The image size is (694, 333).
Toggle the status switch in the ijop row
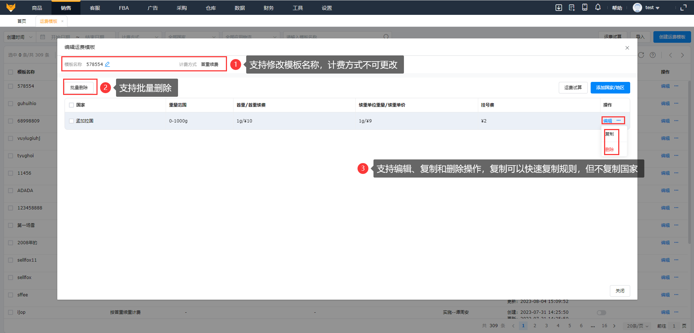coord(601,312)
